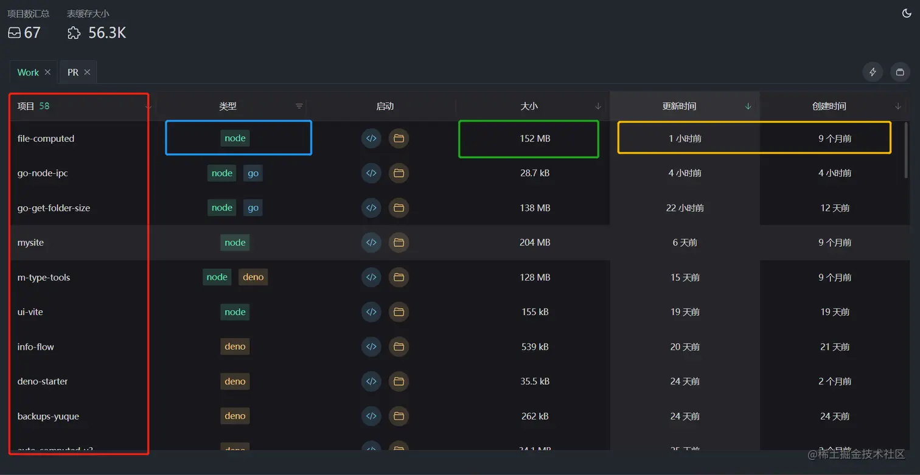Open the 类型 column filter
Screen dimensions: 920x475
point(299,106)
